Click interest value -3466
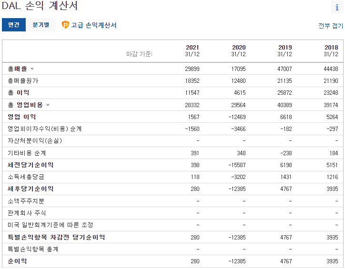The image size is (345, 269). pyautogui.click(x=238, y=129)
